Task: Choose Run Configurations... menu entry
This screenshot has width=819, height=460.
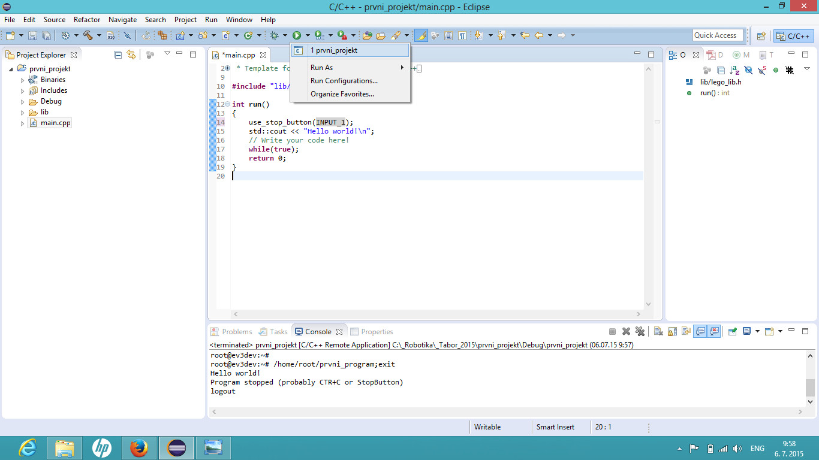Action: 344,81
